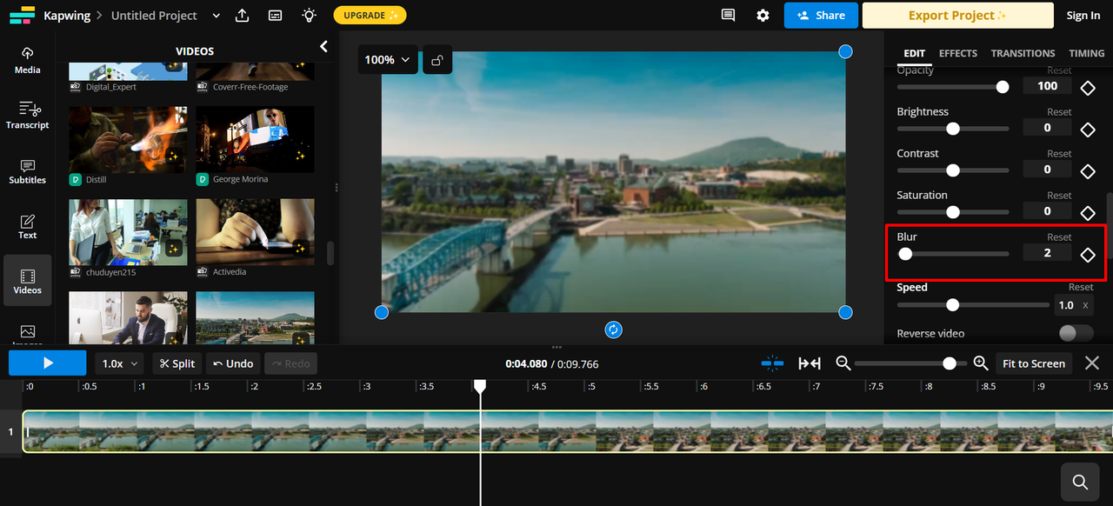Image resolution: width=1113 pixels, height=506 pixels.
Task: Toggle the Reverse video switch
Action: 1076,334
